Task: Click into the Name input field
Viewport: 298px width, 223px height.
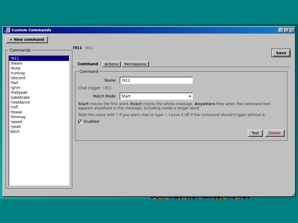Action: 156,81
